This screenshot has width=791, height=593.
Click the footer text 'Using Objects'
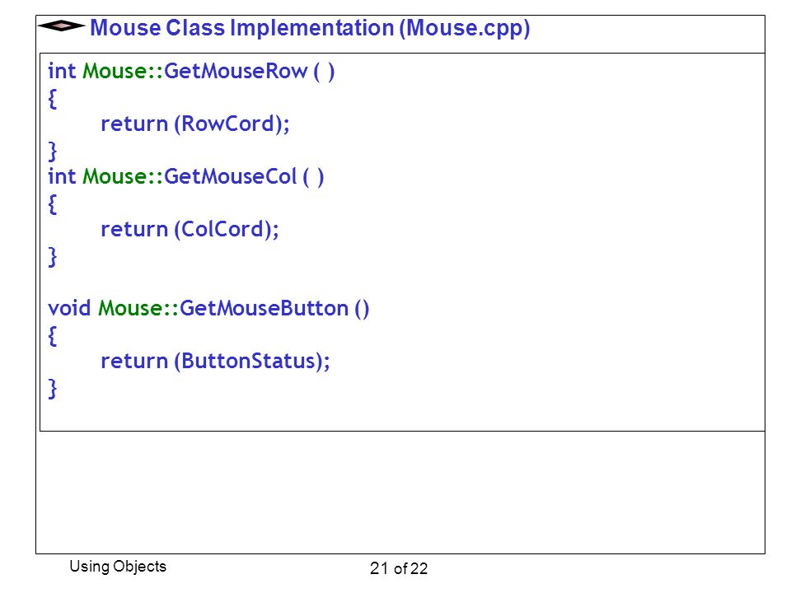pos(118,567)
